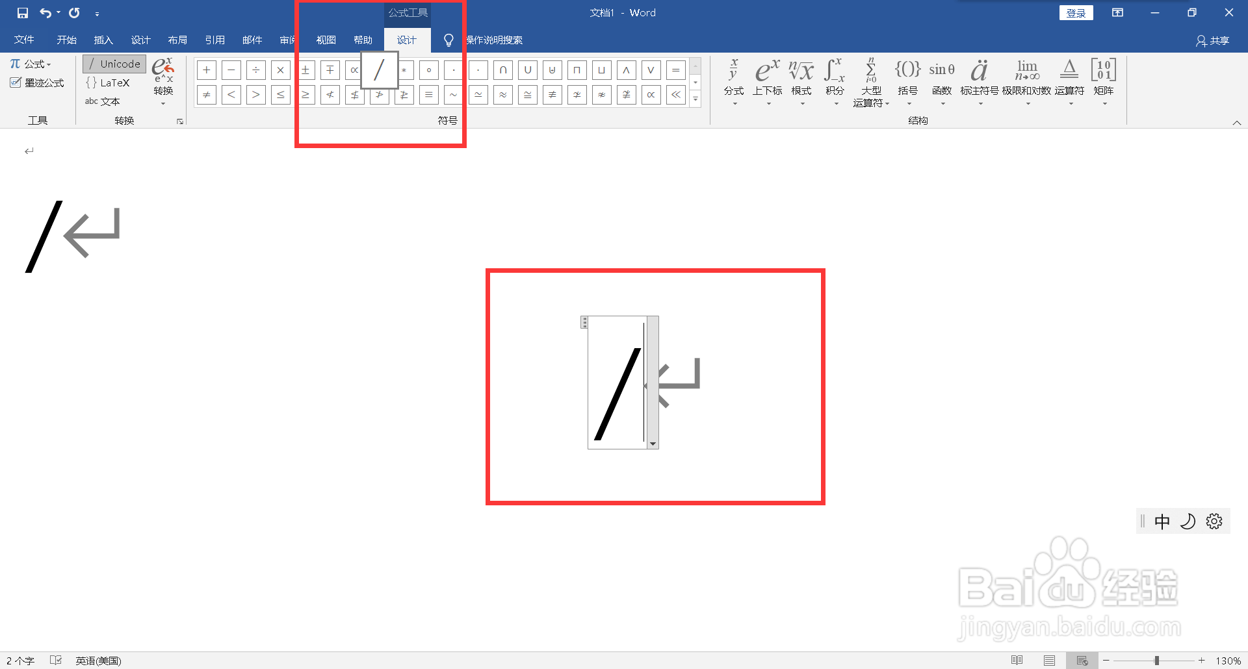Insert the intersection ∩ symbol
The height and width of the screenshot is (669, 1248).
pyautogui.click(x=503, y=70)
